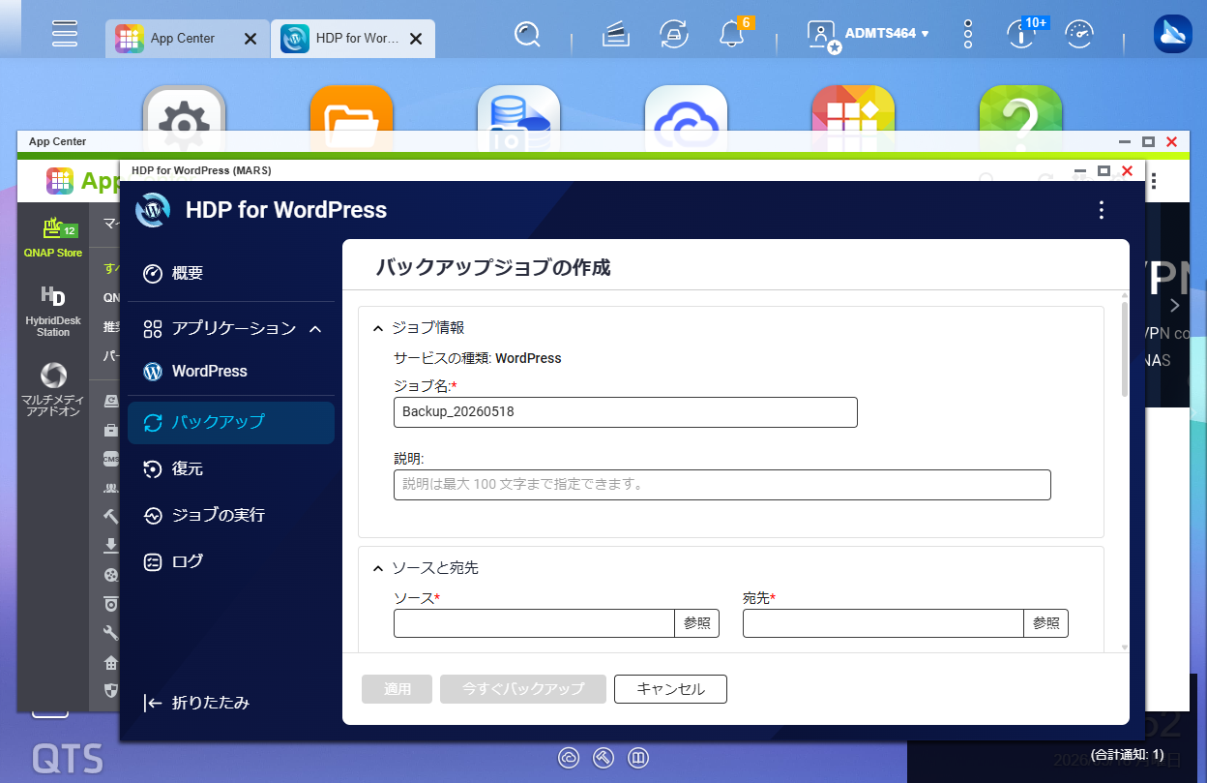
Task: Click the ソース path input field
Action: 534,623
